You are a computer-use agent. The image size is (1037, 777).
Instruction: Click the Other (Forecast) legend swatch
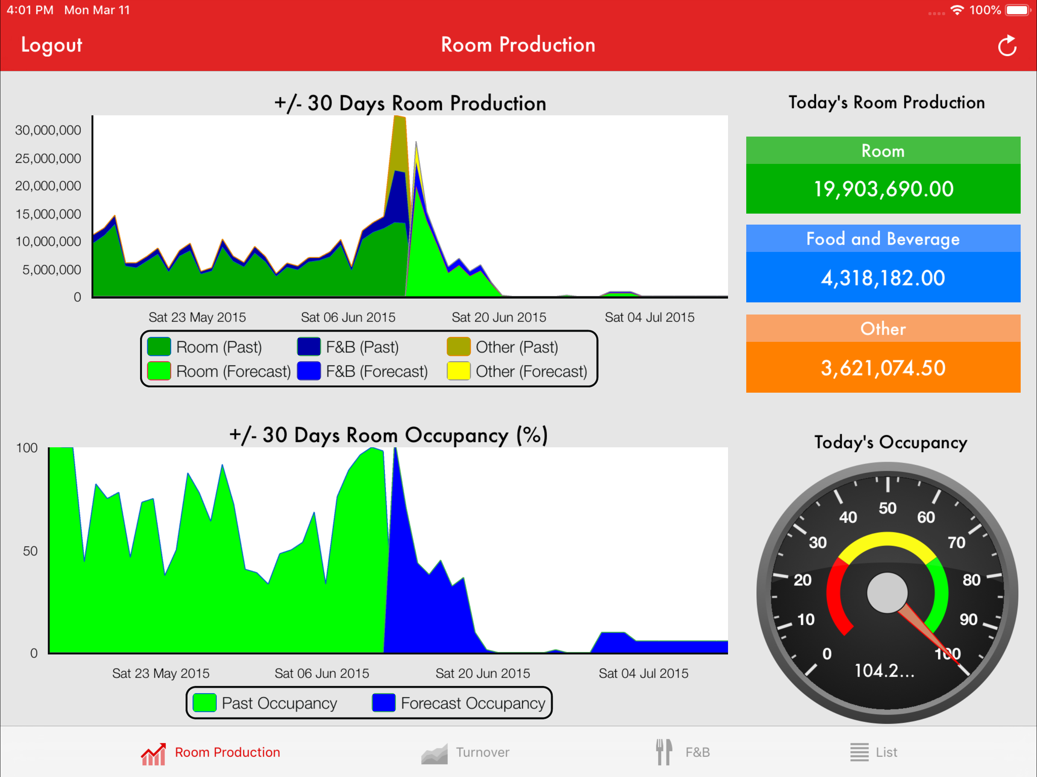[x=459, y=371]
